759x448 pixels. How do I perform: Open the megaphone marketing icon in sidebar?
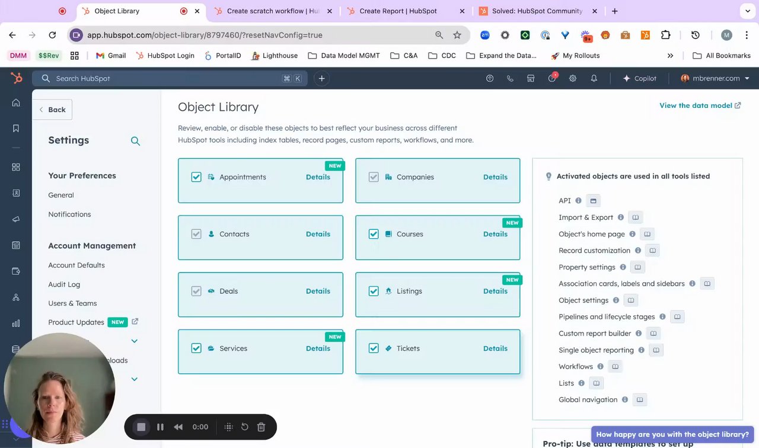coord(16,219)
